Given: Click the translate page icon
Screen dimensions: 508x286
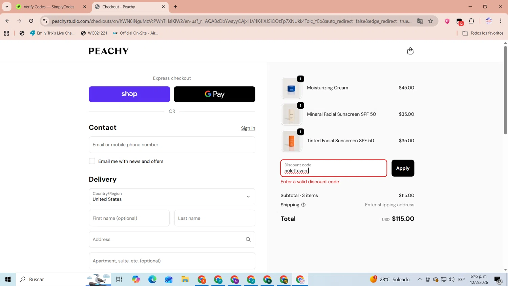Looking at the screenshot, I should (420, 21).
